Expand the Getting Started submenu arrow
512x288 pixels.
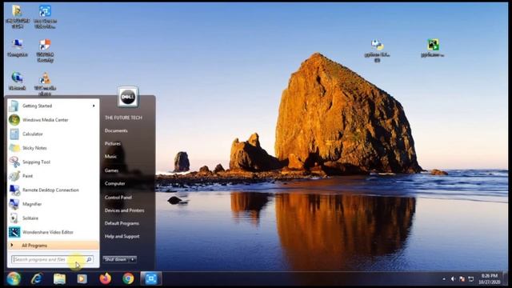tap(94, 106)
